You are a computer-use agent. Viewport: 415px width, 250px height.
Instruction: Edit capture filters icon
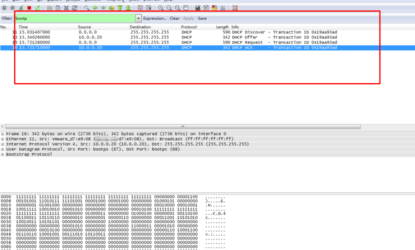(x=198, y=8)
